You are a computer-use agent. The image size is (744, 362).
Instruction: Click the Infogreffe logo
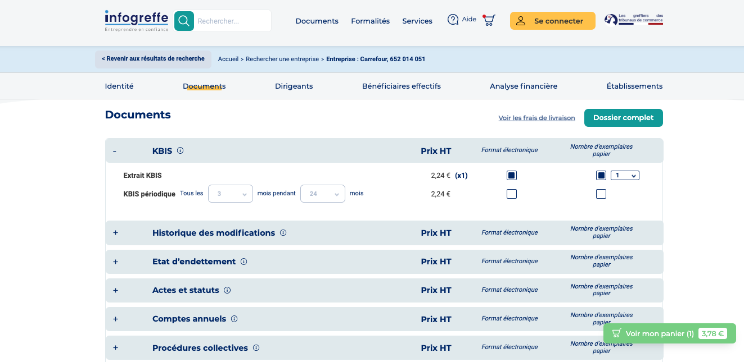tap(137, 21)
